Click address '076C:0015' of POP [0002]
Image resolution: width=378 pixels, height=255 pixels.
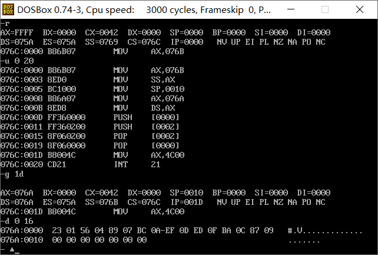(21, 136)
